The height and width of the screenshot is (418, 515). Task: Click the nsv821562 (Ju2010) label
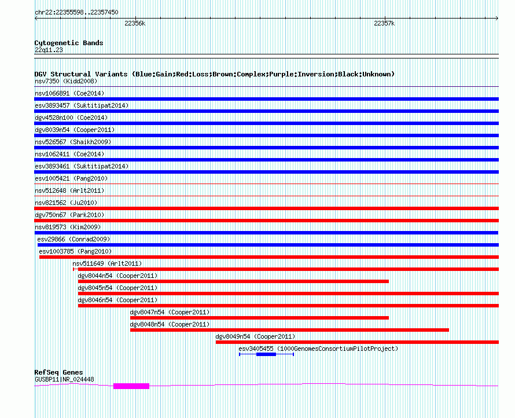coord(66,203)
